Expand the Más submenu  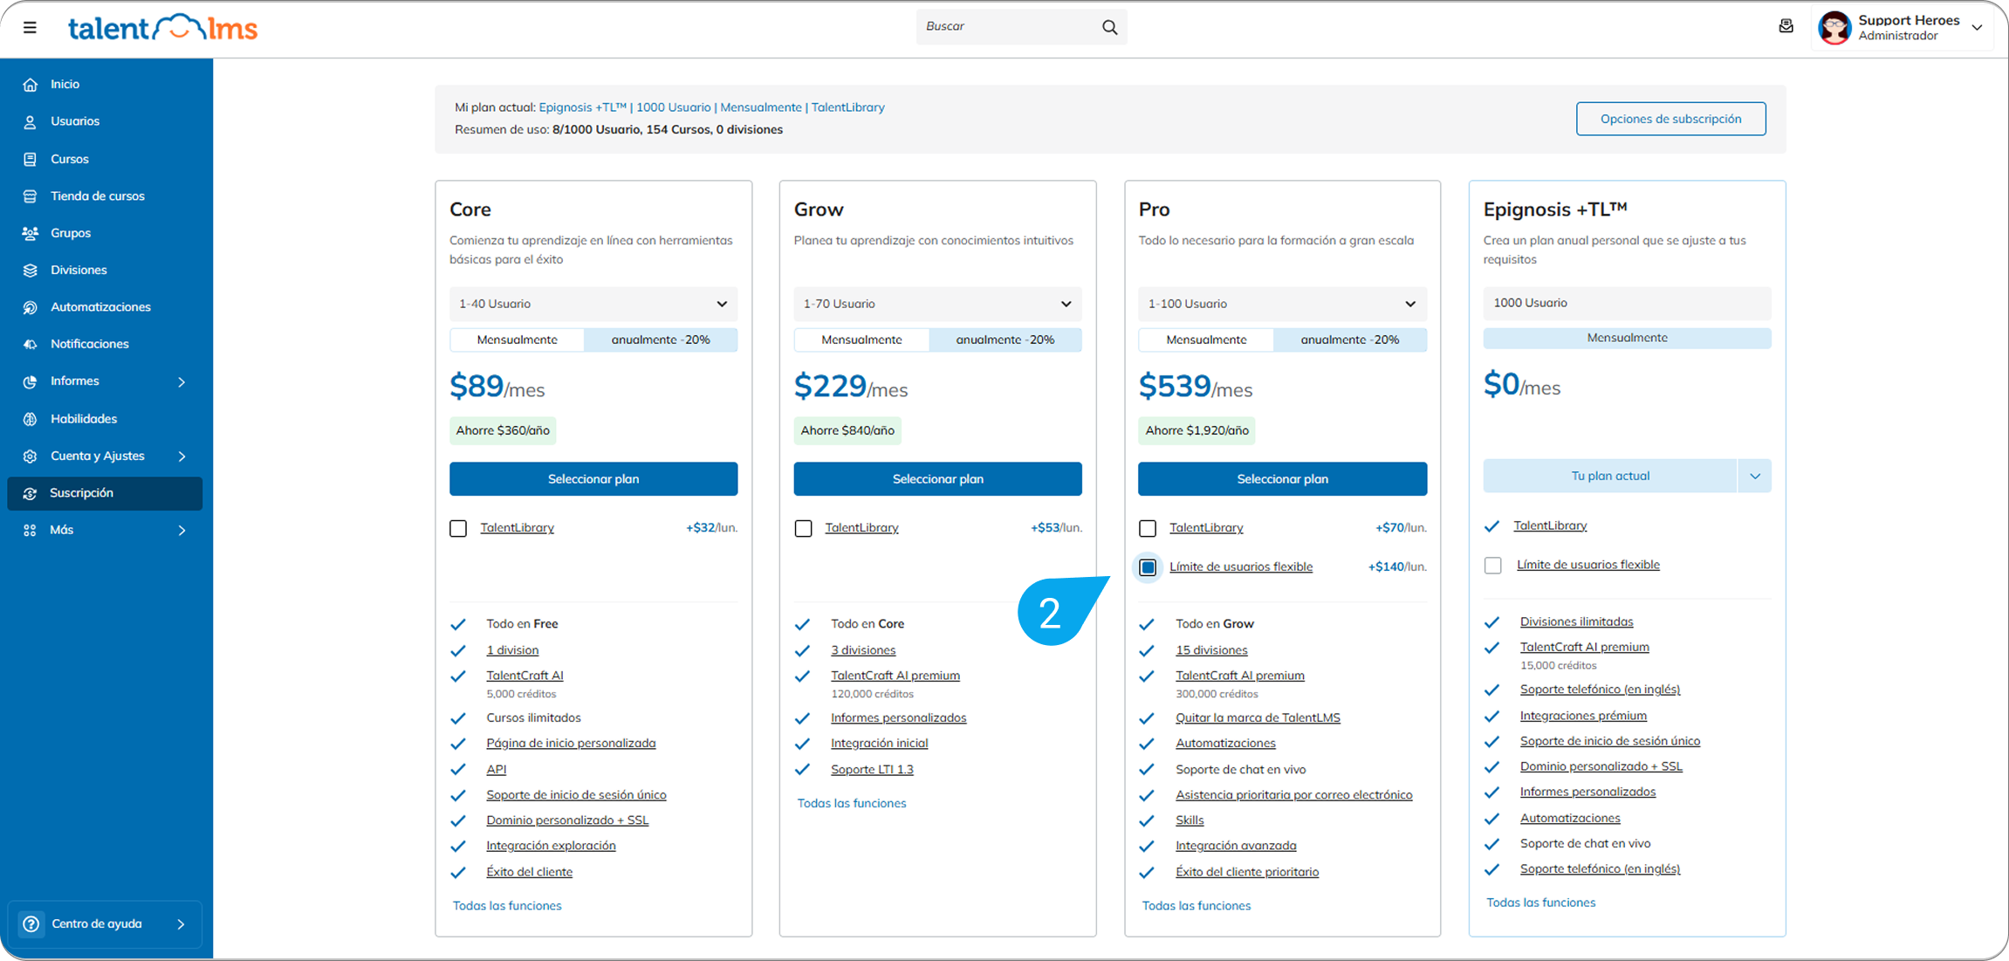[x=182, y=531]
